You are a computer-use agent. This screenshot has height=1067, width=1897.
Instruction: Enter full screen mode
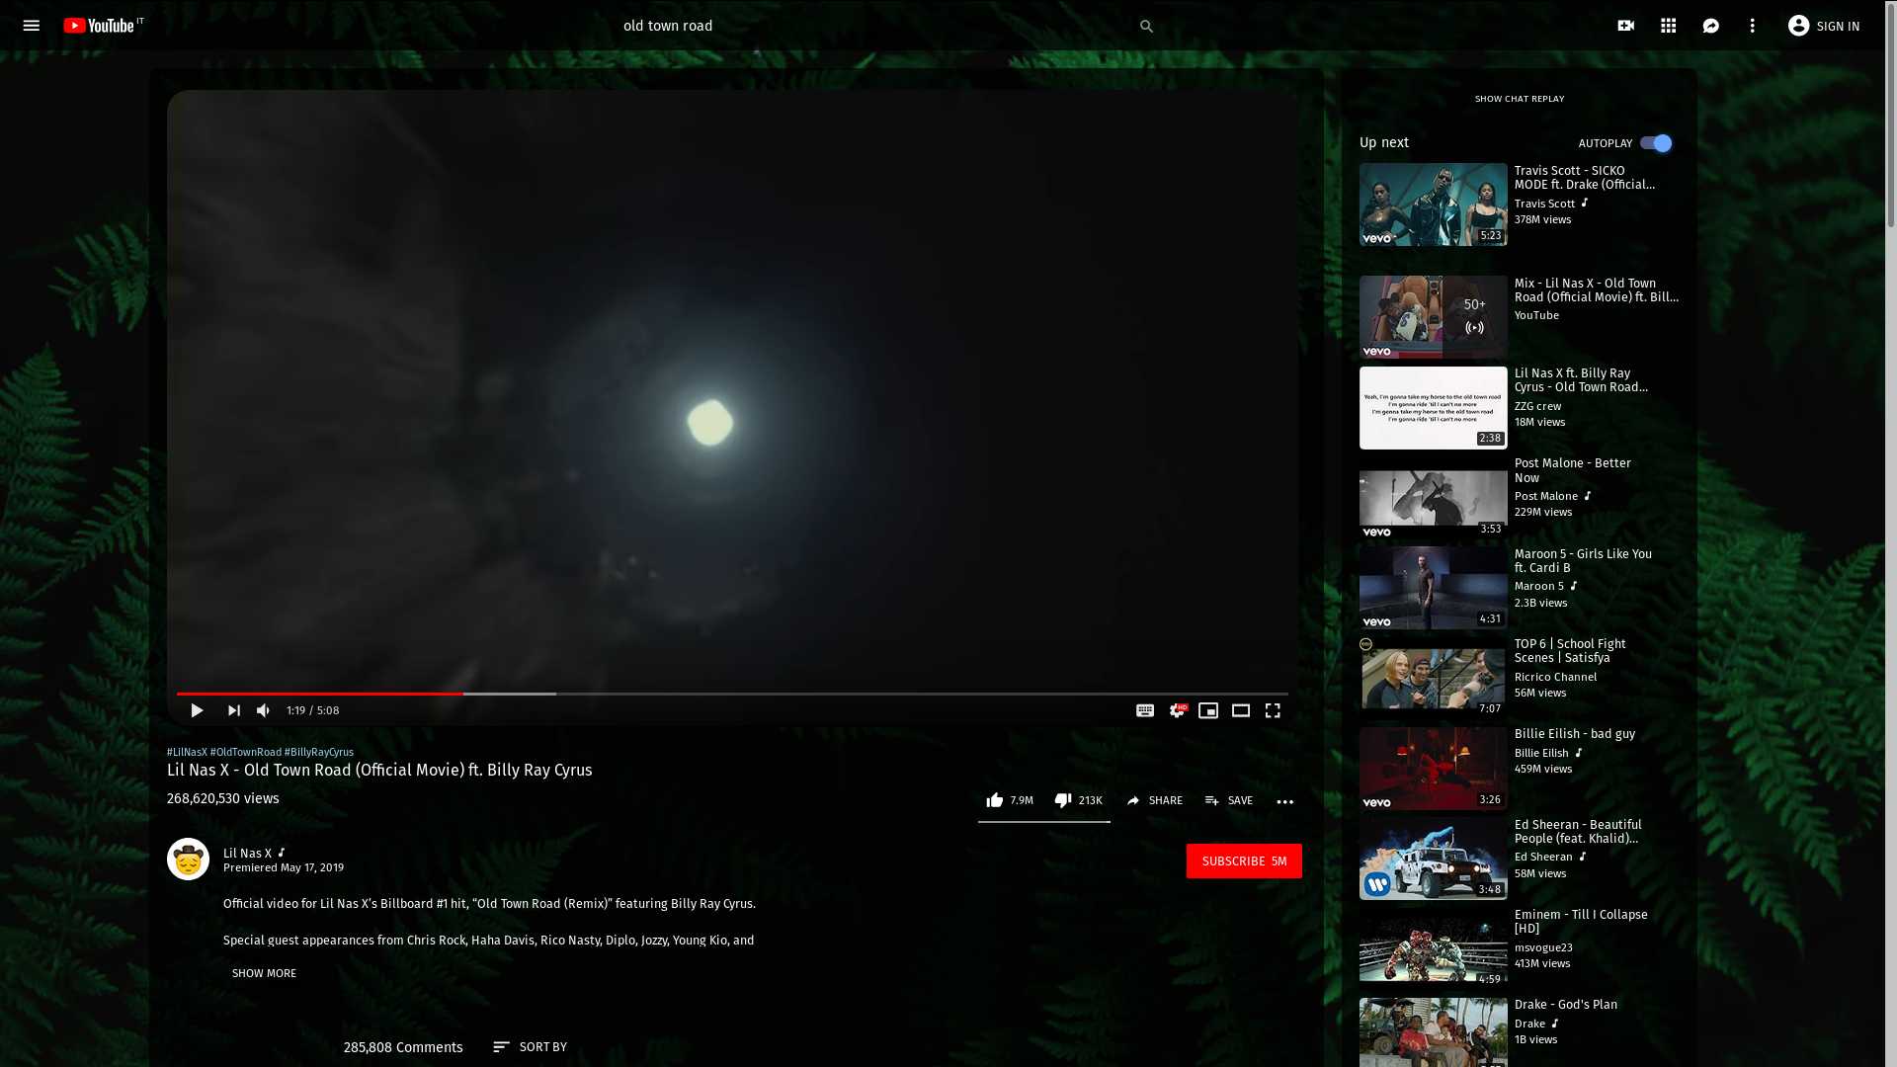[x=1273, y=710]
